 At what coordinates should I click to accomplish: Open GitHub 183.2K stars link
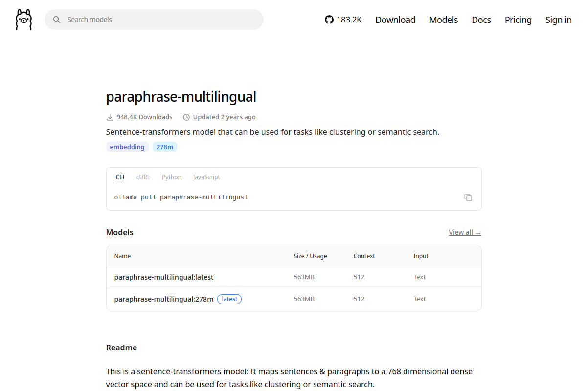pyautogui.click(x=343, y=20)
